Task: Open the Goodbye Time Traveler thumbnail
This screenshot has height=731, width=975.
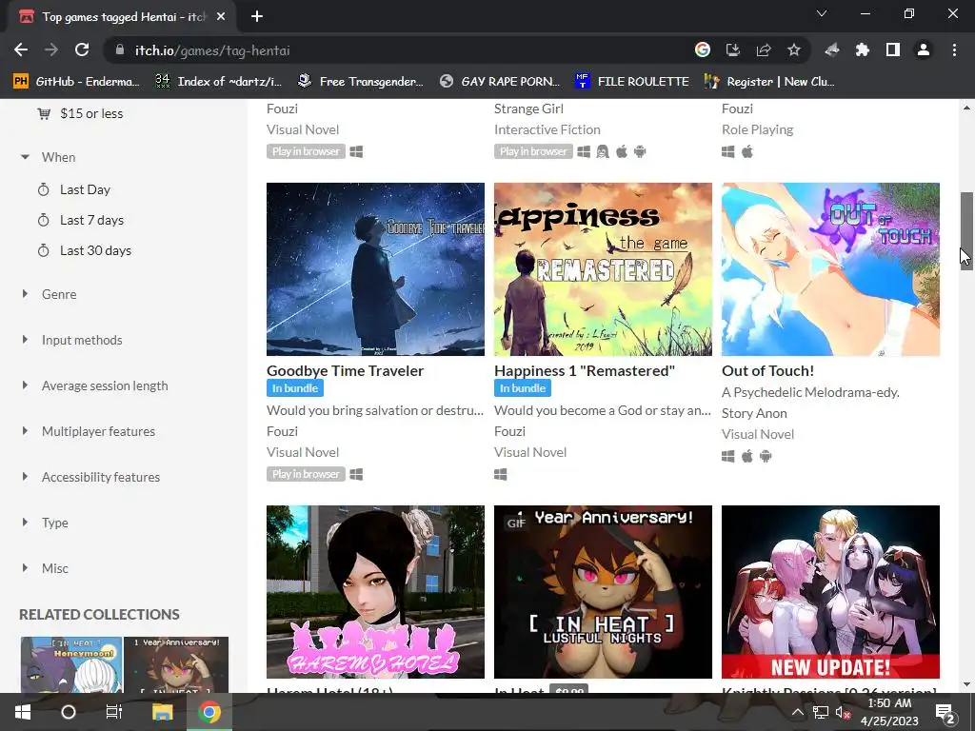Action: (x=375, y=269)
